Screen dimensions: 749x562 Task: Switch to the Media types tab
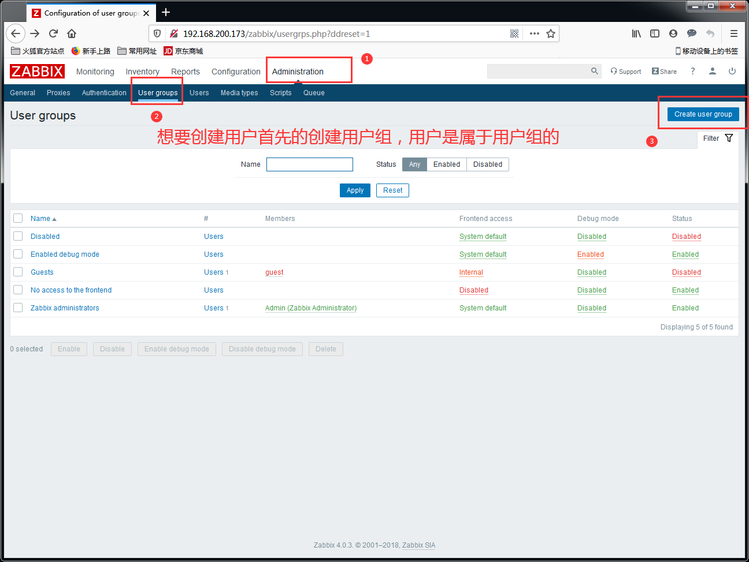coord(239,93)
